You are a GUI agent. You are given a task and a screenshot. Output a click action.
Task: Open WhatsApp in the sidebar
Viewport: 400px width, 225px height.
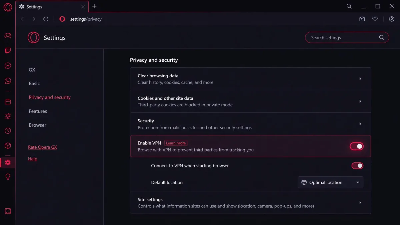pyautogui.click(x=8, y=81)
